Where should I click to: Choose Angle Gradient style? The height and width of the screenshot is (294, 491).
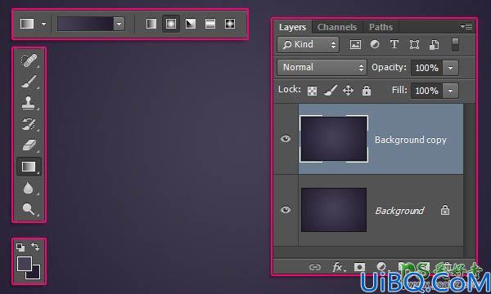tap(191, 24)
